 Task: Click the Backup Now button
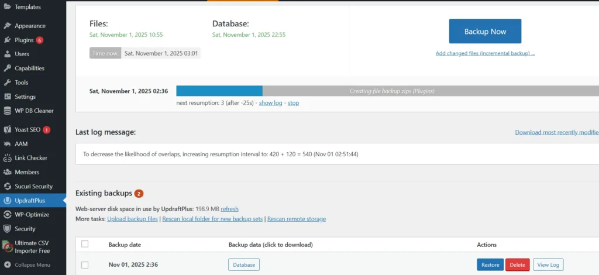click(485, 32)
